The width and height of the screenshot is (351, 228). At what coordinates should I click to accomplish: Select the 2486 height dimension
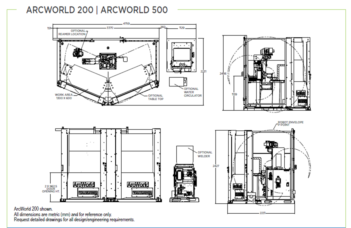coord(223,73)
